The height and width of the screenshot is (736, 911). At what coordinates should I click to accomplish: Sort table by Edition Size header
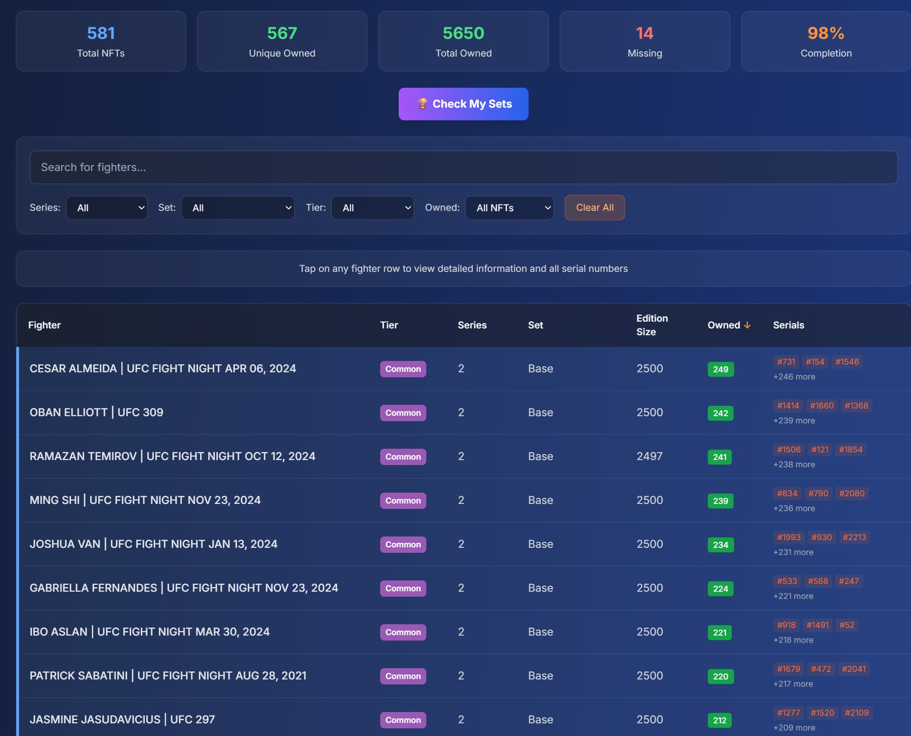pyautogui.click(x=652, y=325)
